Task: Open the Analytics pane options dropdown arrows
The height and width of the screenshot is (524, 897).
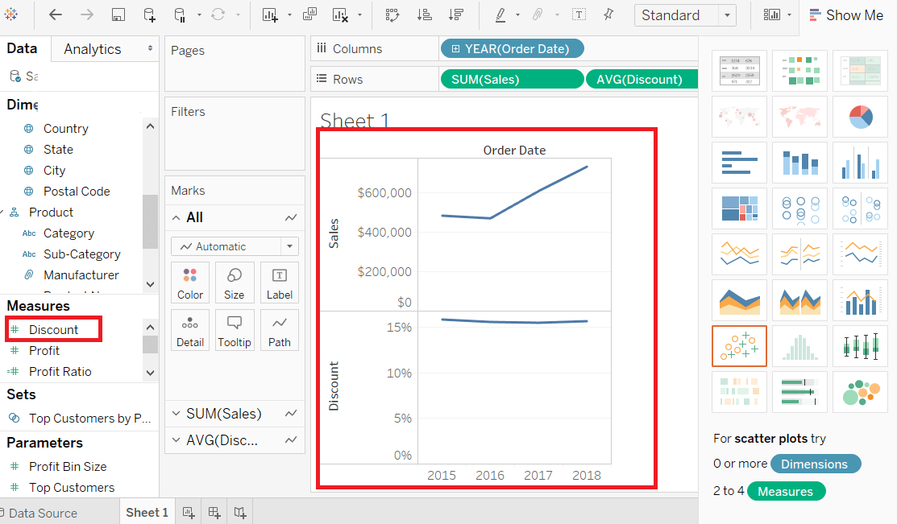Action: [150, 48]
